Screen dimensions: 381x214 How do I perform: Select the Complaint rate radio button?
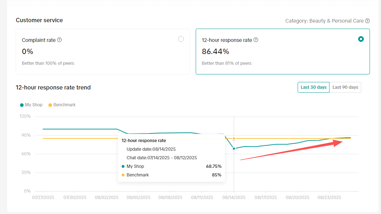point(181,39)
